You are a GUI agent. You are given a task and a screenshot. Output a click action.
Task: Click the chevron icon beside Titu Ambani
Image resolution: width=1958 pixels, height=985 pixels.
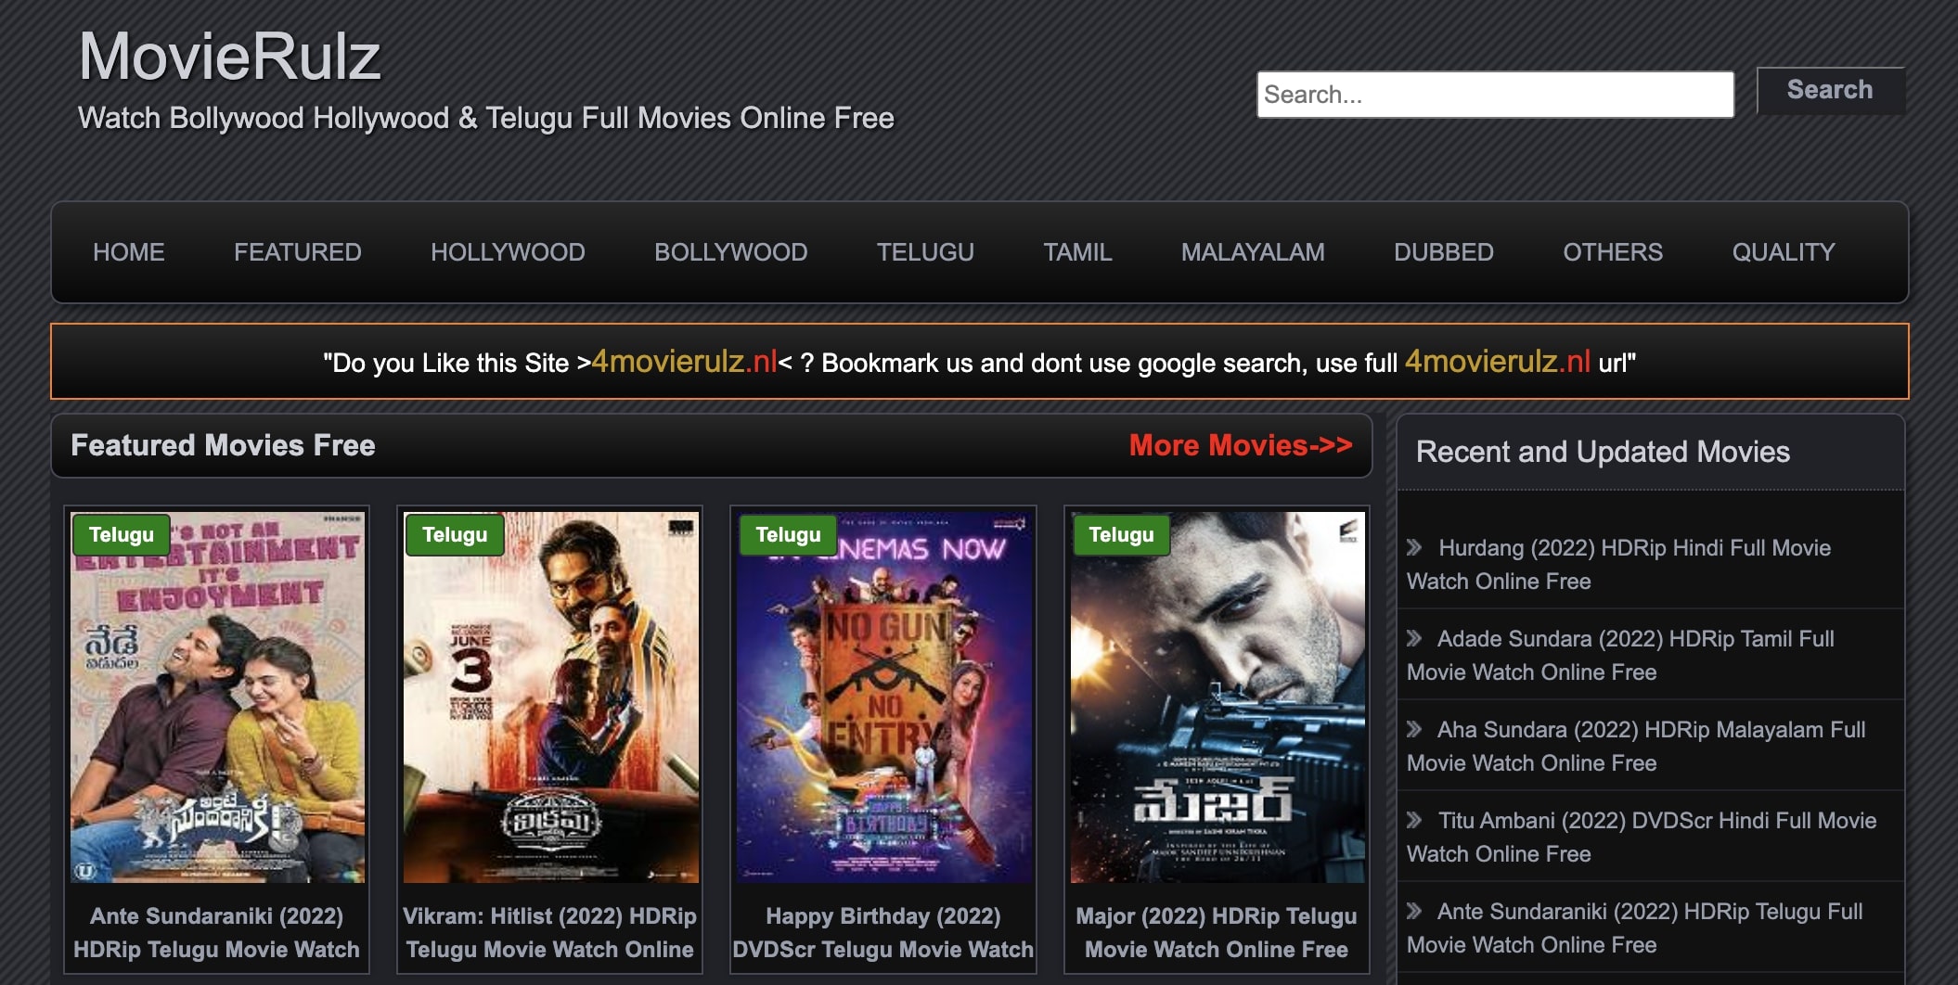(x=1414, y=820)
